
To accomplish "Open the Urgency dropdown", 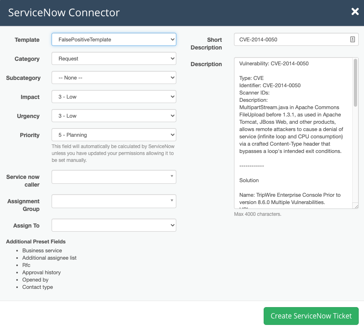I will pos(114,116).
